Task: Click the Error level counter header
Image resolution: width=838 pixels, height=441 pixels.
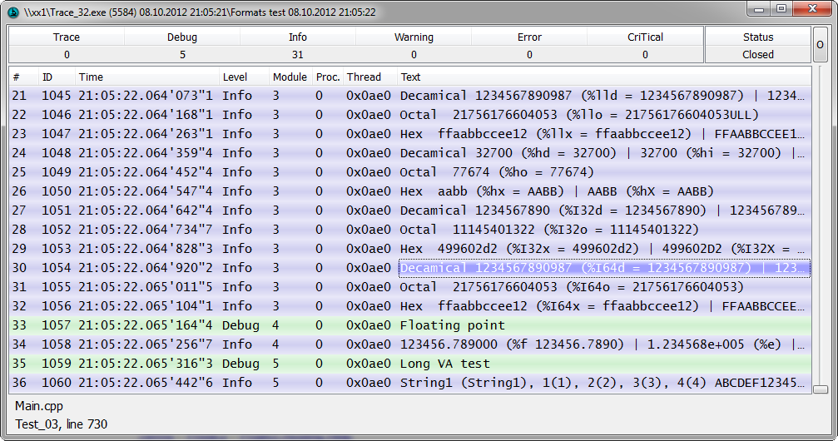Action: [x=529, y=37]
